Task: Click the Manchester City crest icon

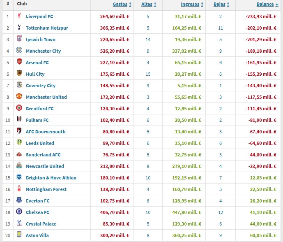Action: coord(19,50)
